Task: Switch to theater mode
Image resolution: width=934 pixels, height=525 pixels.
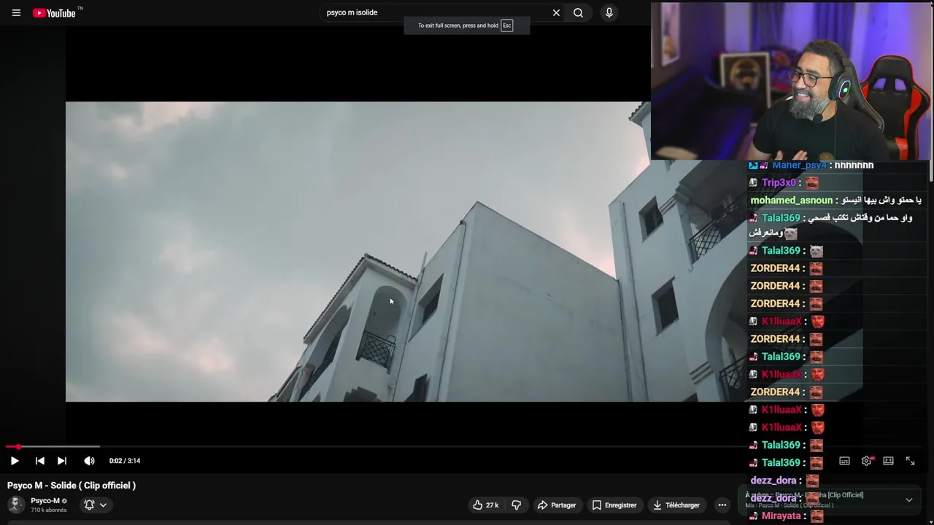Action: (888, 461)
